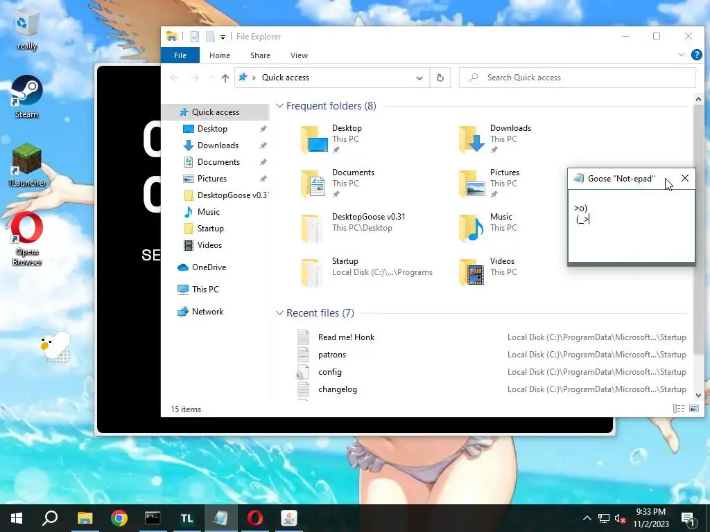Collapse the Frequent folders group
The image size is (710, 532).
(x=279, y=106)
